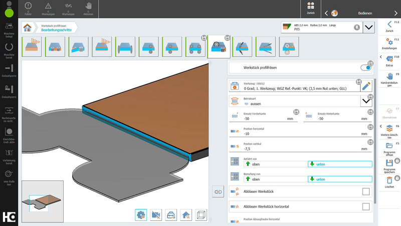Image resolution: width=401 pixels, height=226 pixels.
Task: Click the link chain icon between panels
Action: click(x=218, y=192)
